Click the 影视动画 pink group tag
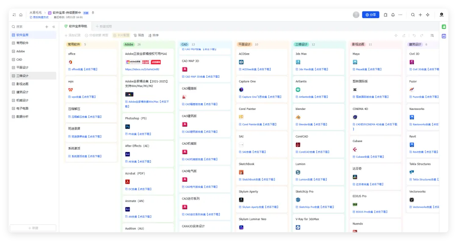Viewport: 457px width, 241px height. pyautogui.click(x=358, y=44)
